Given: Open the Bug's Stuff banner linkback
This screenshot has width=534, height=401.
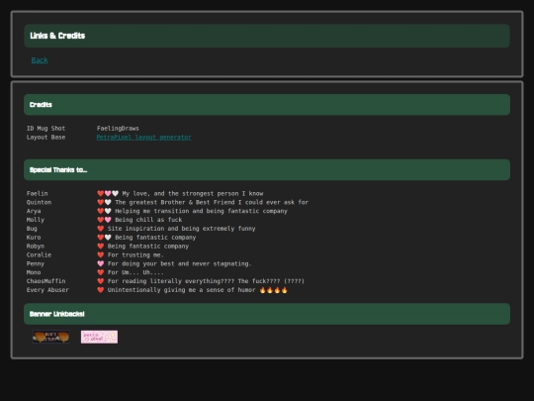Looking at the screenshot, I should tap(50, 337).
